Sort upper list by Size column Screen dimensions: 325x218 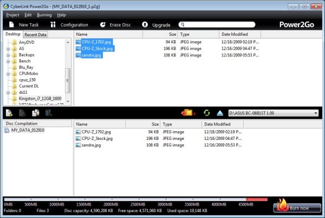click(160, 34)
